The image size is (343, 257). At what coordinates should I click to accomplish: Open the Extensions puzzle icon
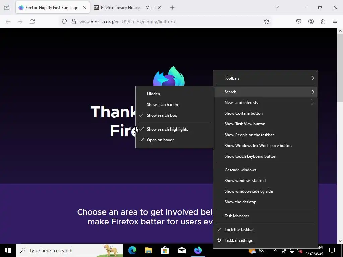tap(323, 22)
